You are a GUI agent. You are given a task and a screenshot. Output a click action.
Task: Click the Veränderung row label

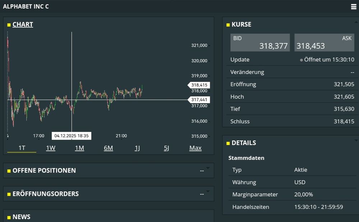point(247,72)
